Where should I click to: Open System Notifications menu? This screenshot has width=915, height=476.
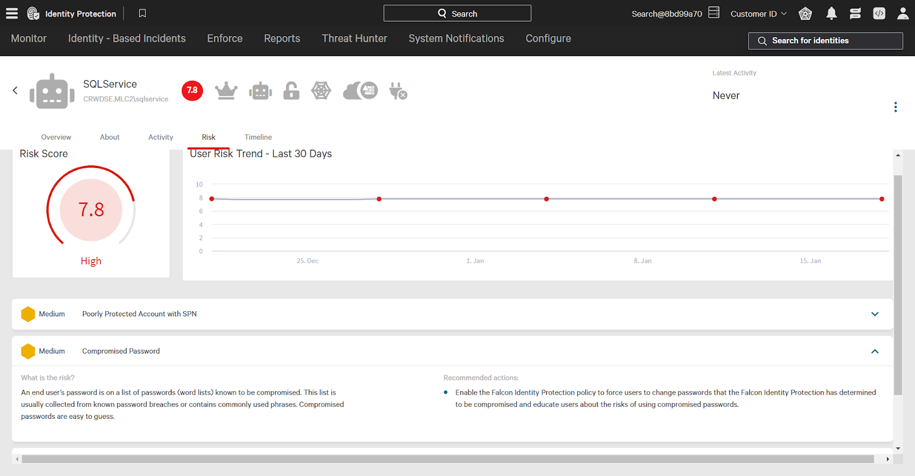(456, 38)
